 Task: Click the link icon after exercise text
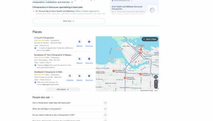[72, 2]
